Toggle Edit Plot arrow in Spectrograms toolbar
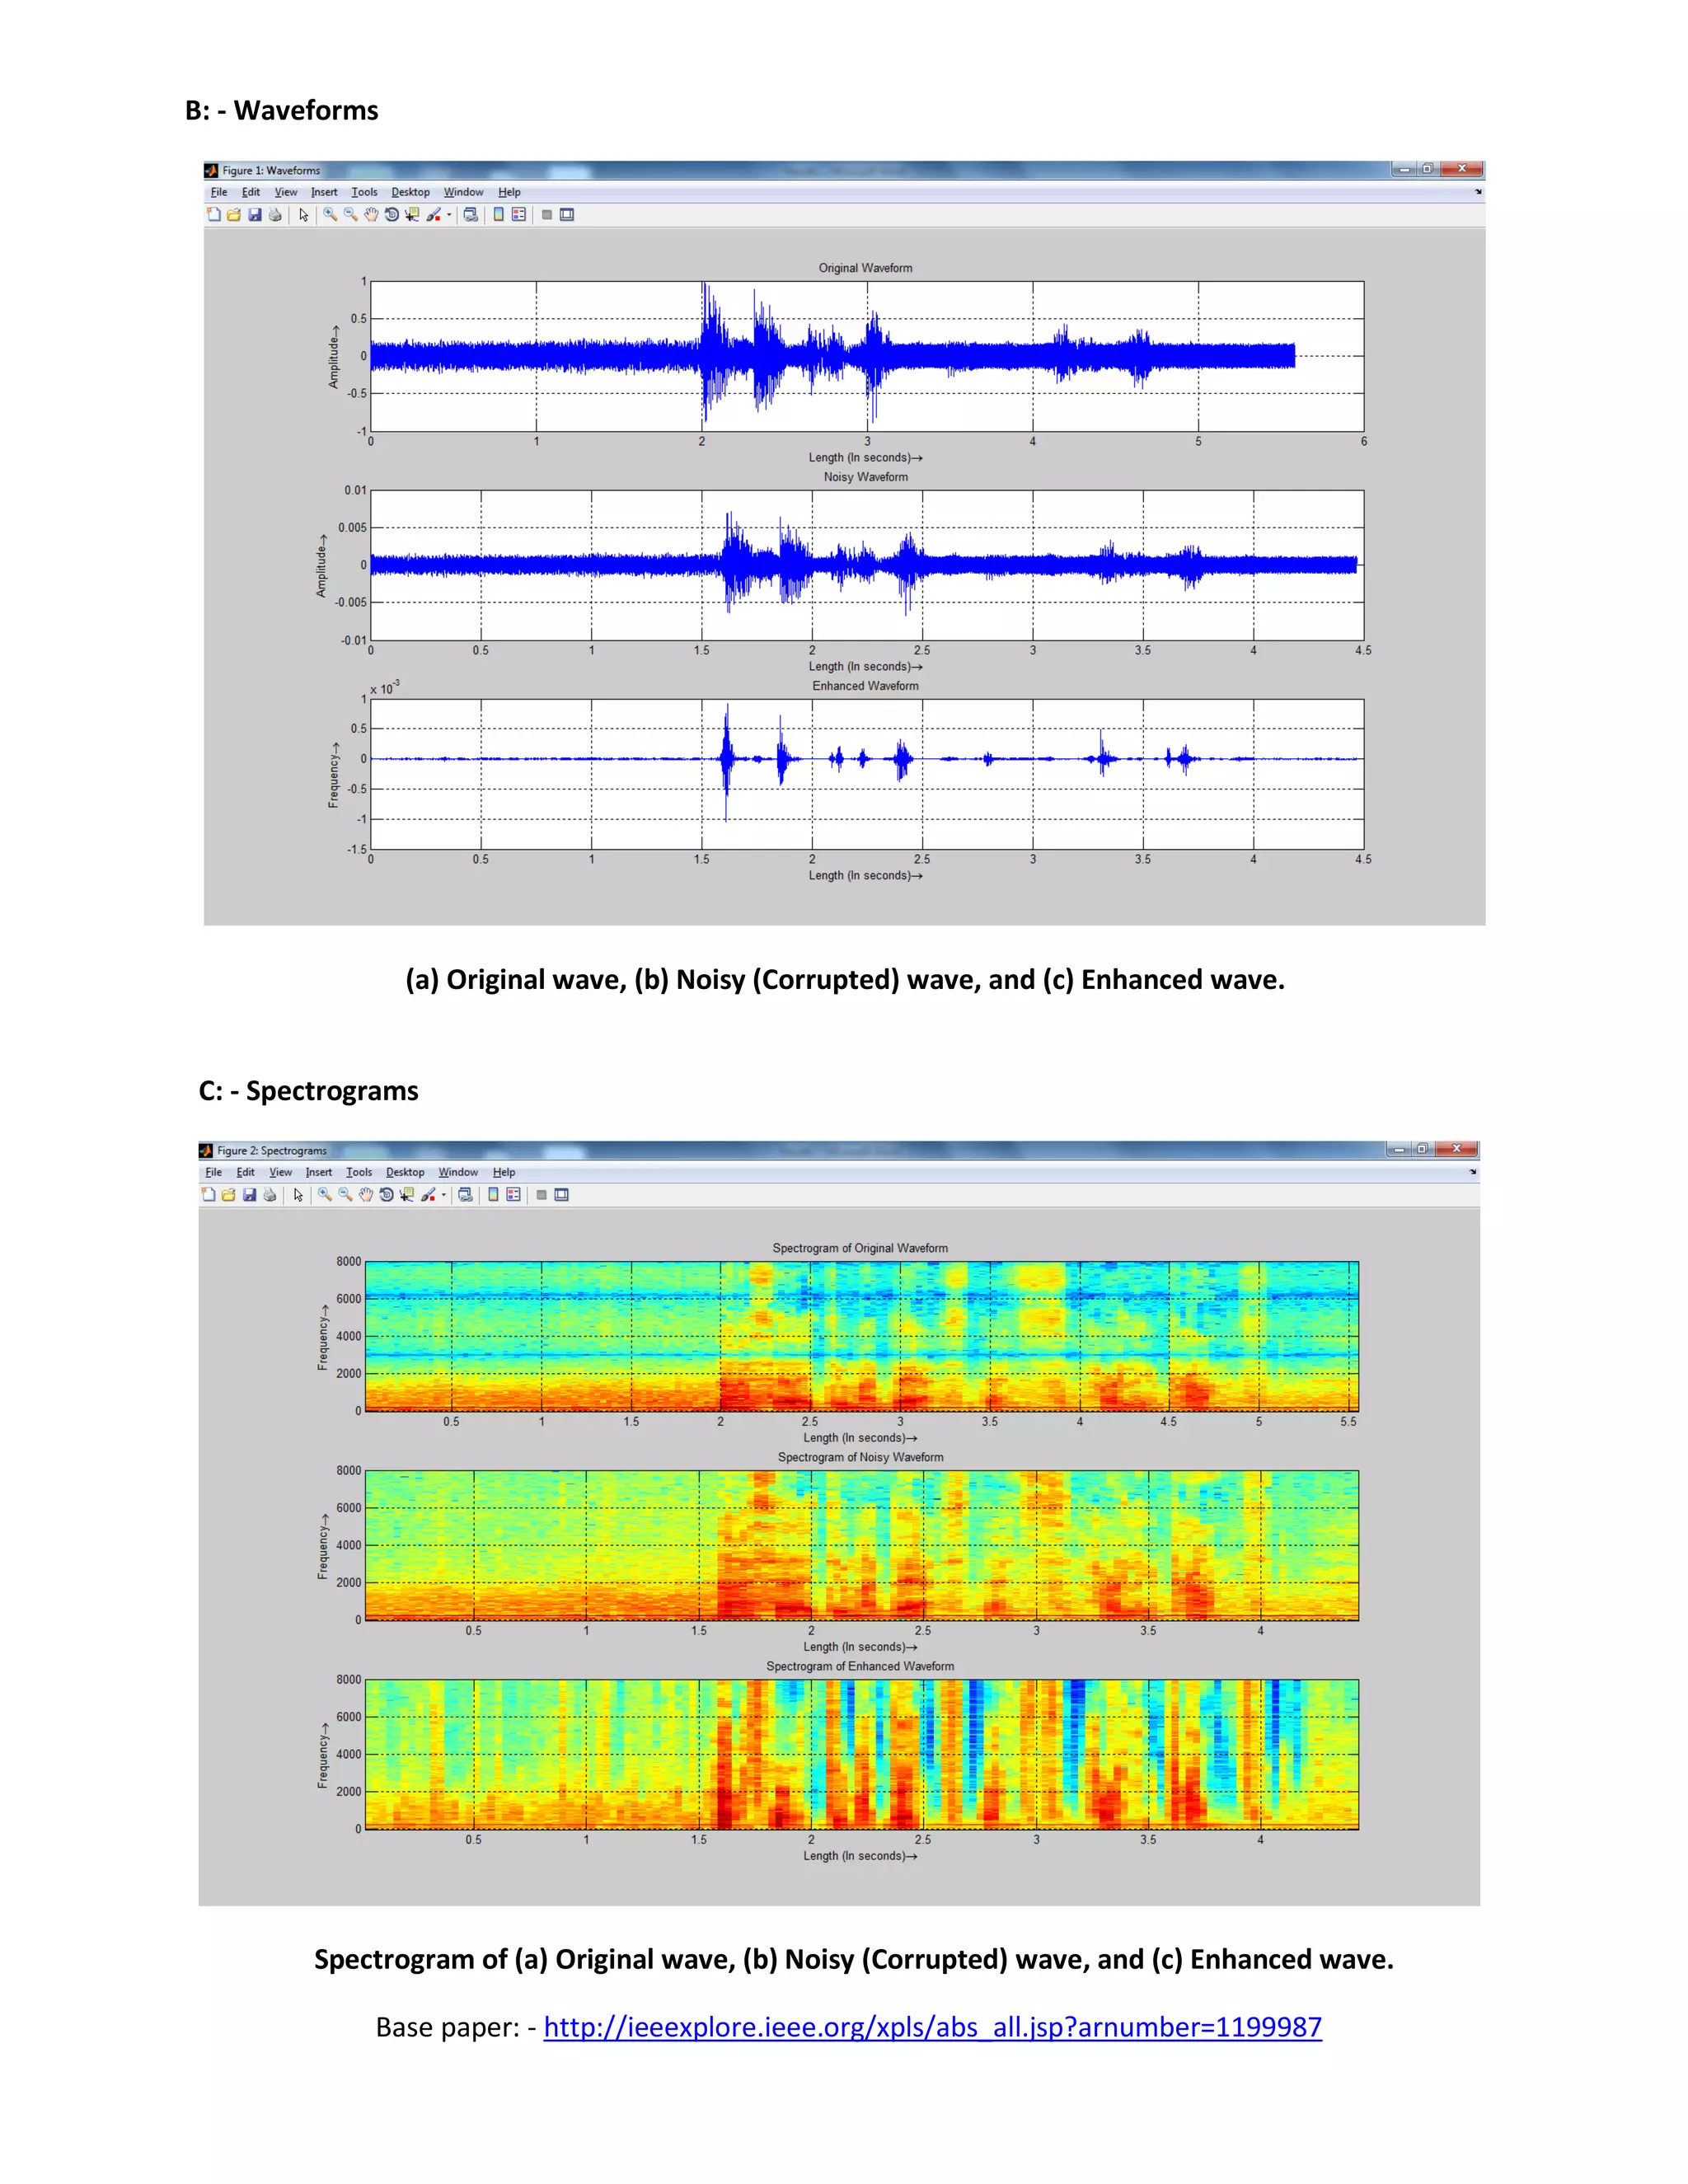1688x2184 pixels. 298,1195
